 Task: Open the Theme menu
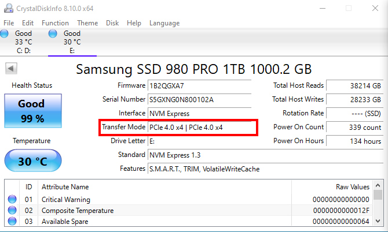click(87, 23)
